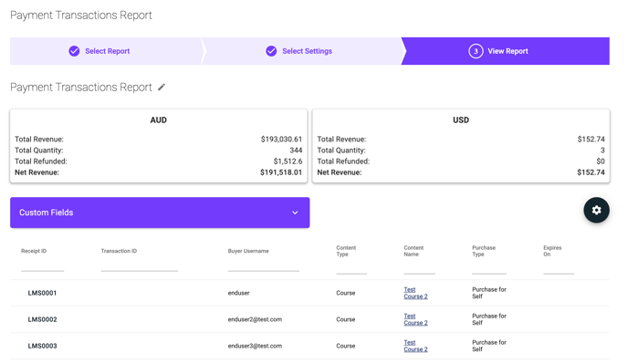Viewport: 628px width, 364px height.
Task: Click USD total refunded $0
Action: coord(601,161)
